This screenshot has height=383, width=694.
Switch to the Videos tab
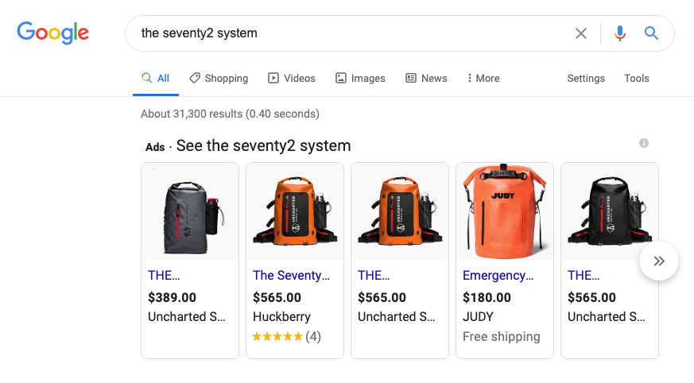tap(292, 79)
